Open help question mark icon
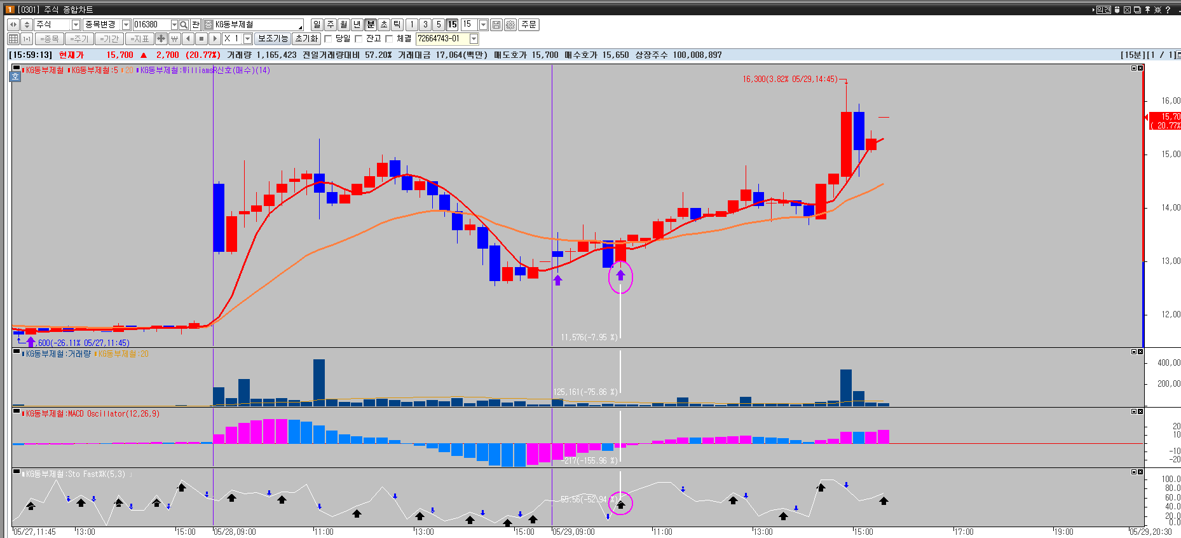Screen dimensions: 1181x538 pos(1168,10)
